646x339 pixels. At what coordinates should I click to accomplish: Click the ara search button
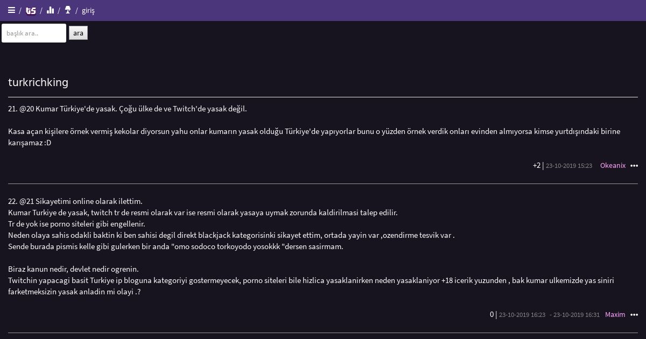(x=78, y=33)
